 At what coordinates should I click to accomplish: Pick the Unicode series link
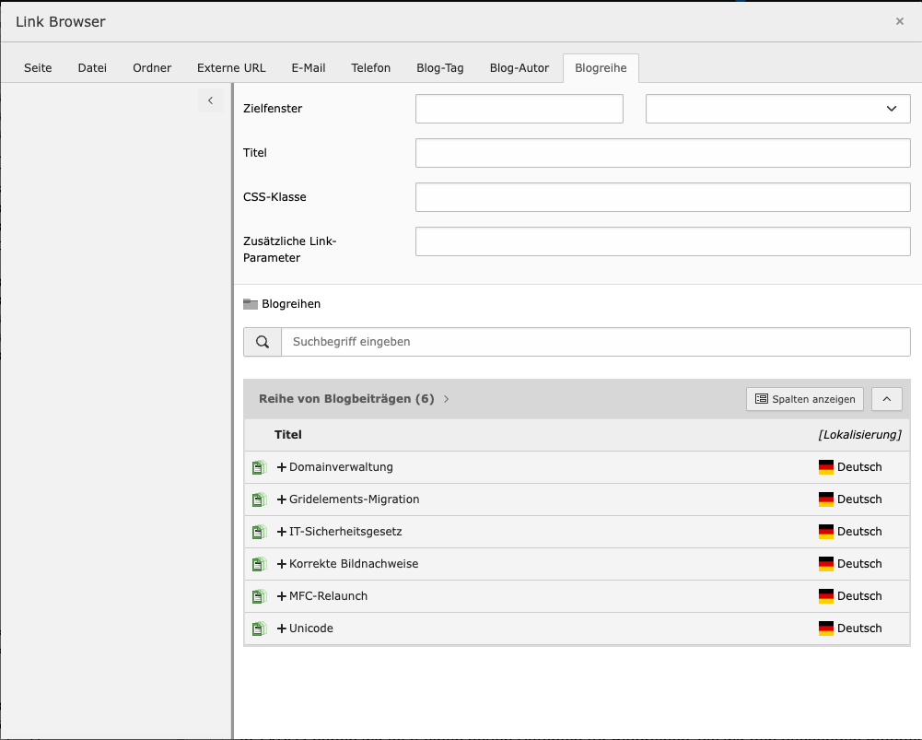(311, 628)
